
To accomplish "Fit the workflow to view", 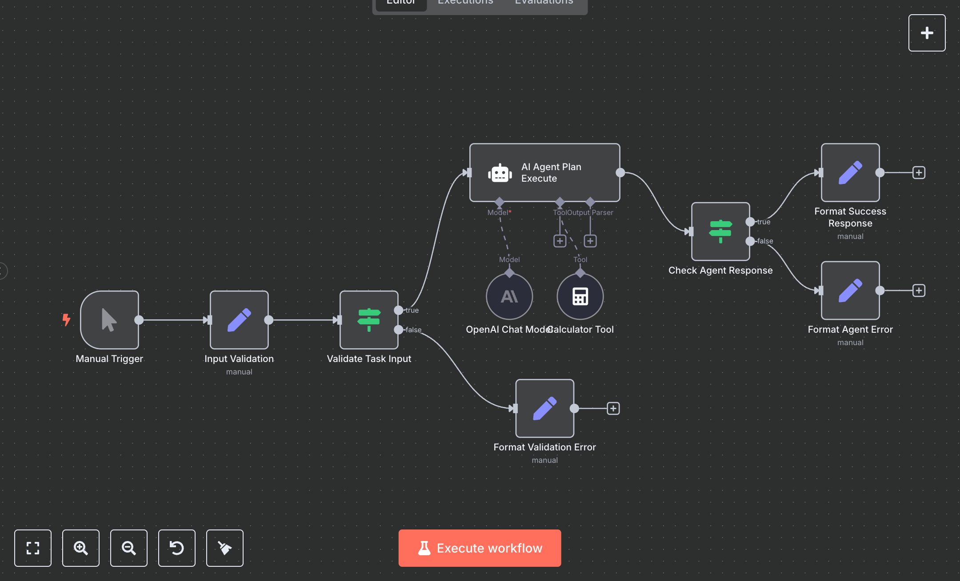I will coord(32,548).
